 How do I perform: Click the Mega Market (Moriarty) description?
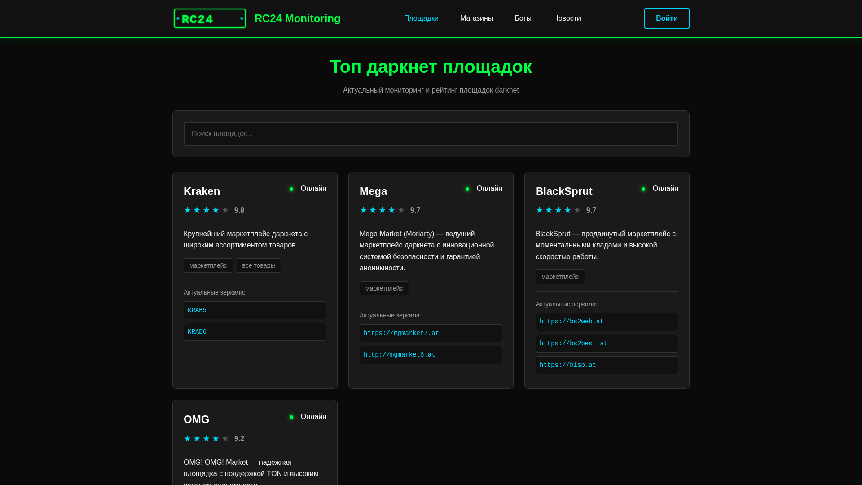(x=427, y=251)
